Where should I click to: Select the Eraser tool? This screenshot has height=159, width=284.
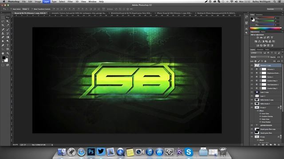point(3,37)
